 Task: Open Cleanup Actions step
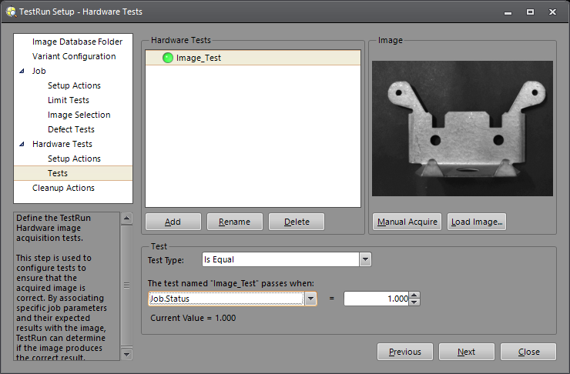pyautogui.click(x=63, y=188)
